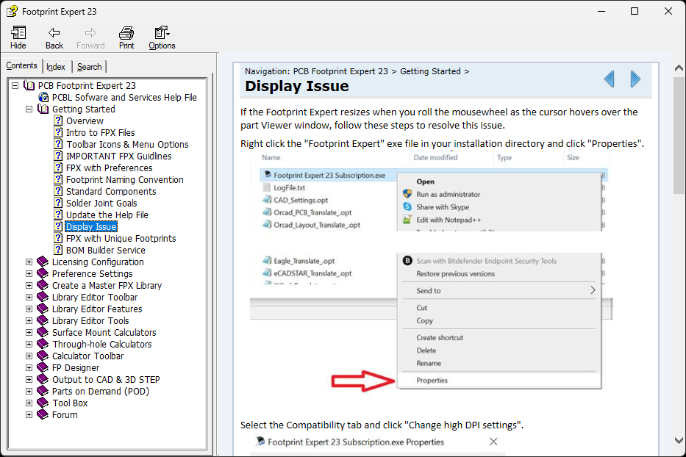The width and height of the screenshot is (686, 457).
Task: Open the PCBL Sofware and Services Help File
Action: [125, 97]
